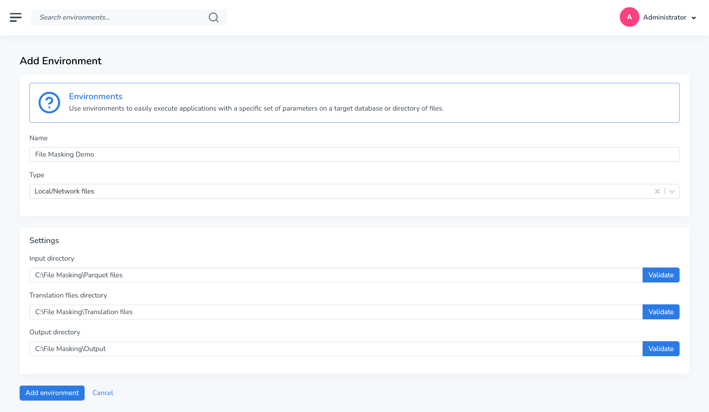
Task: Expand the Administrator account dropdown
Action: click(693, 18)
